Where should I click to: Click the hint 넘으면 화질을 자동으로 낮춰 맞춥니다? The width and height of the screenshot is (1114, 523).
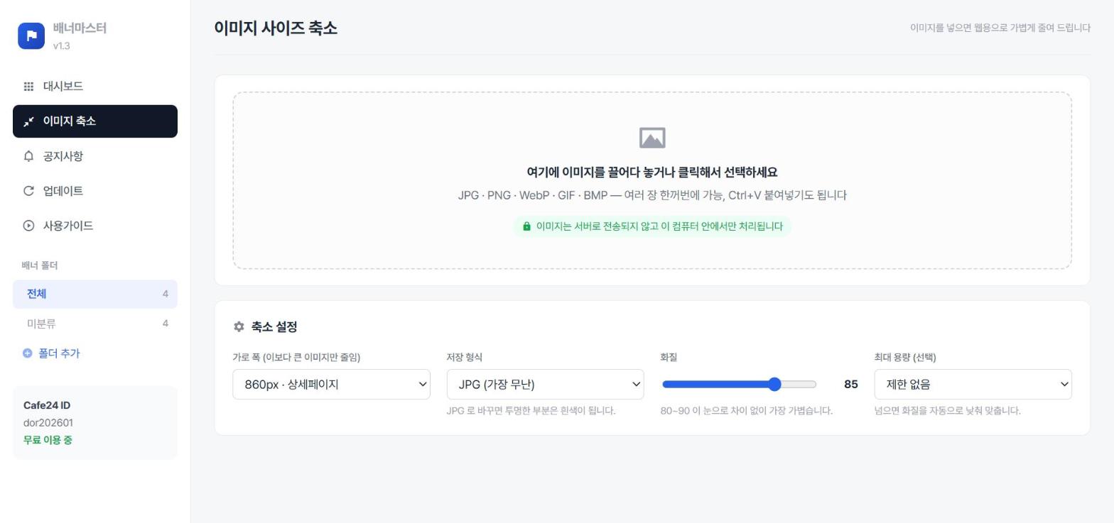948,410
